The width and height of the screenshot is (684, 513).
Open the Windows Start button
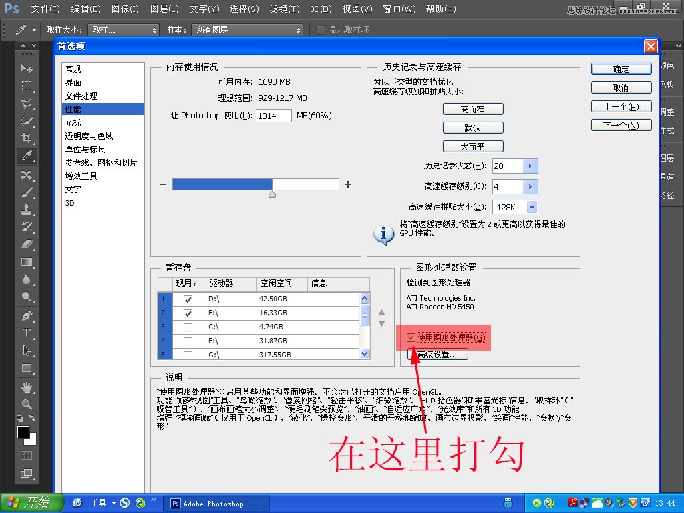coord(31,503)
